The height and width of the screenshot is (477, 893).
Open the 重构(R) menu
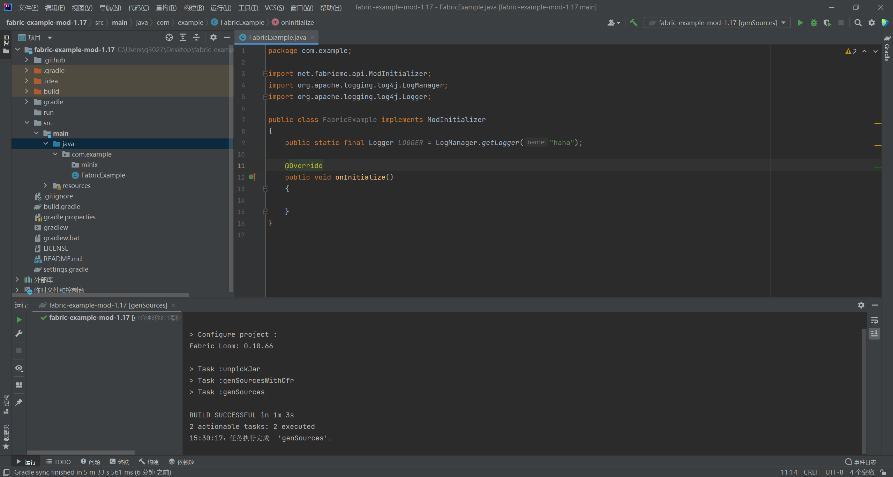(x=166, y=7)
